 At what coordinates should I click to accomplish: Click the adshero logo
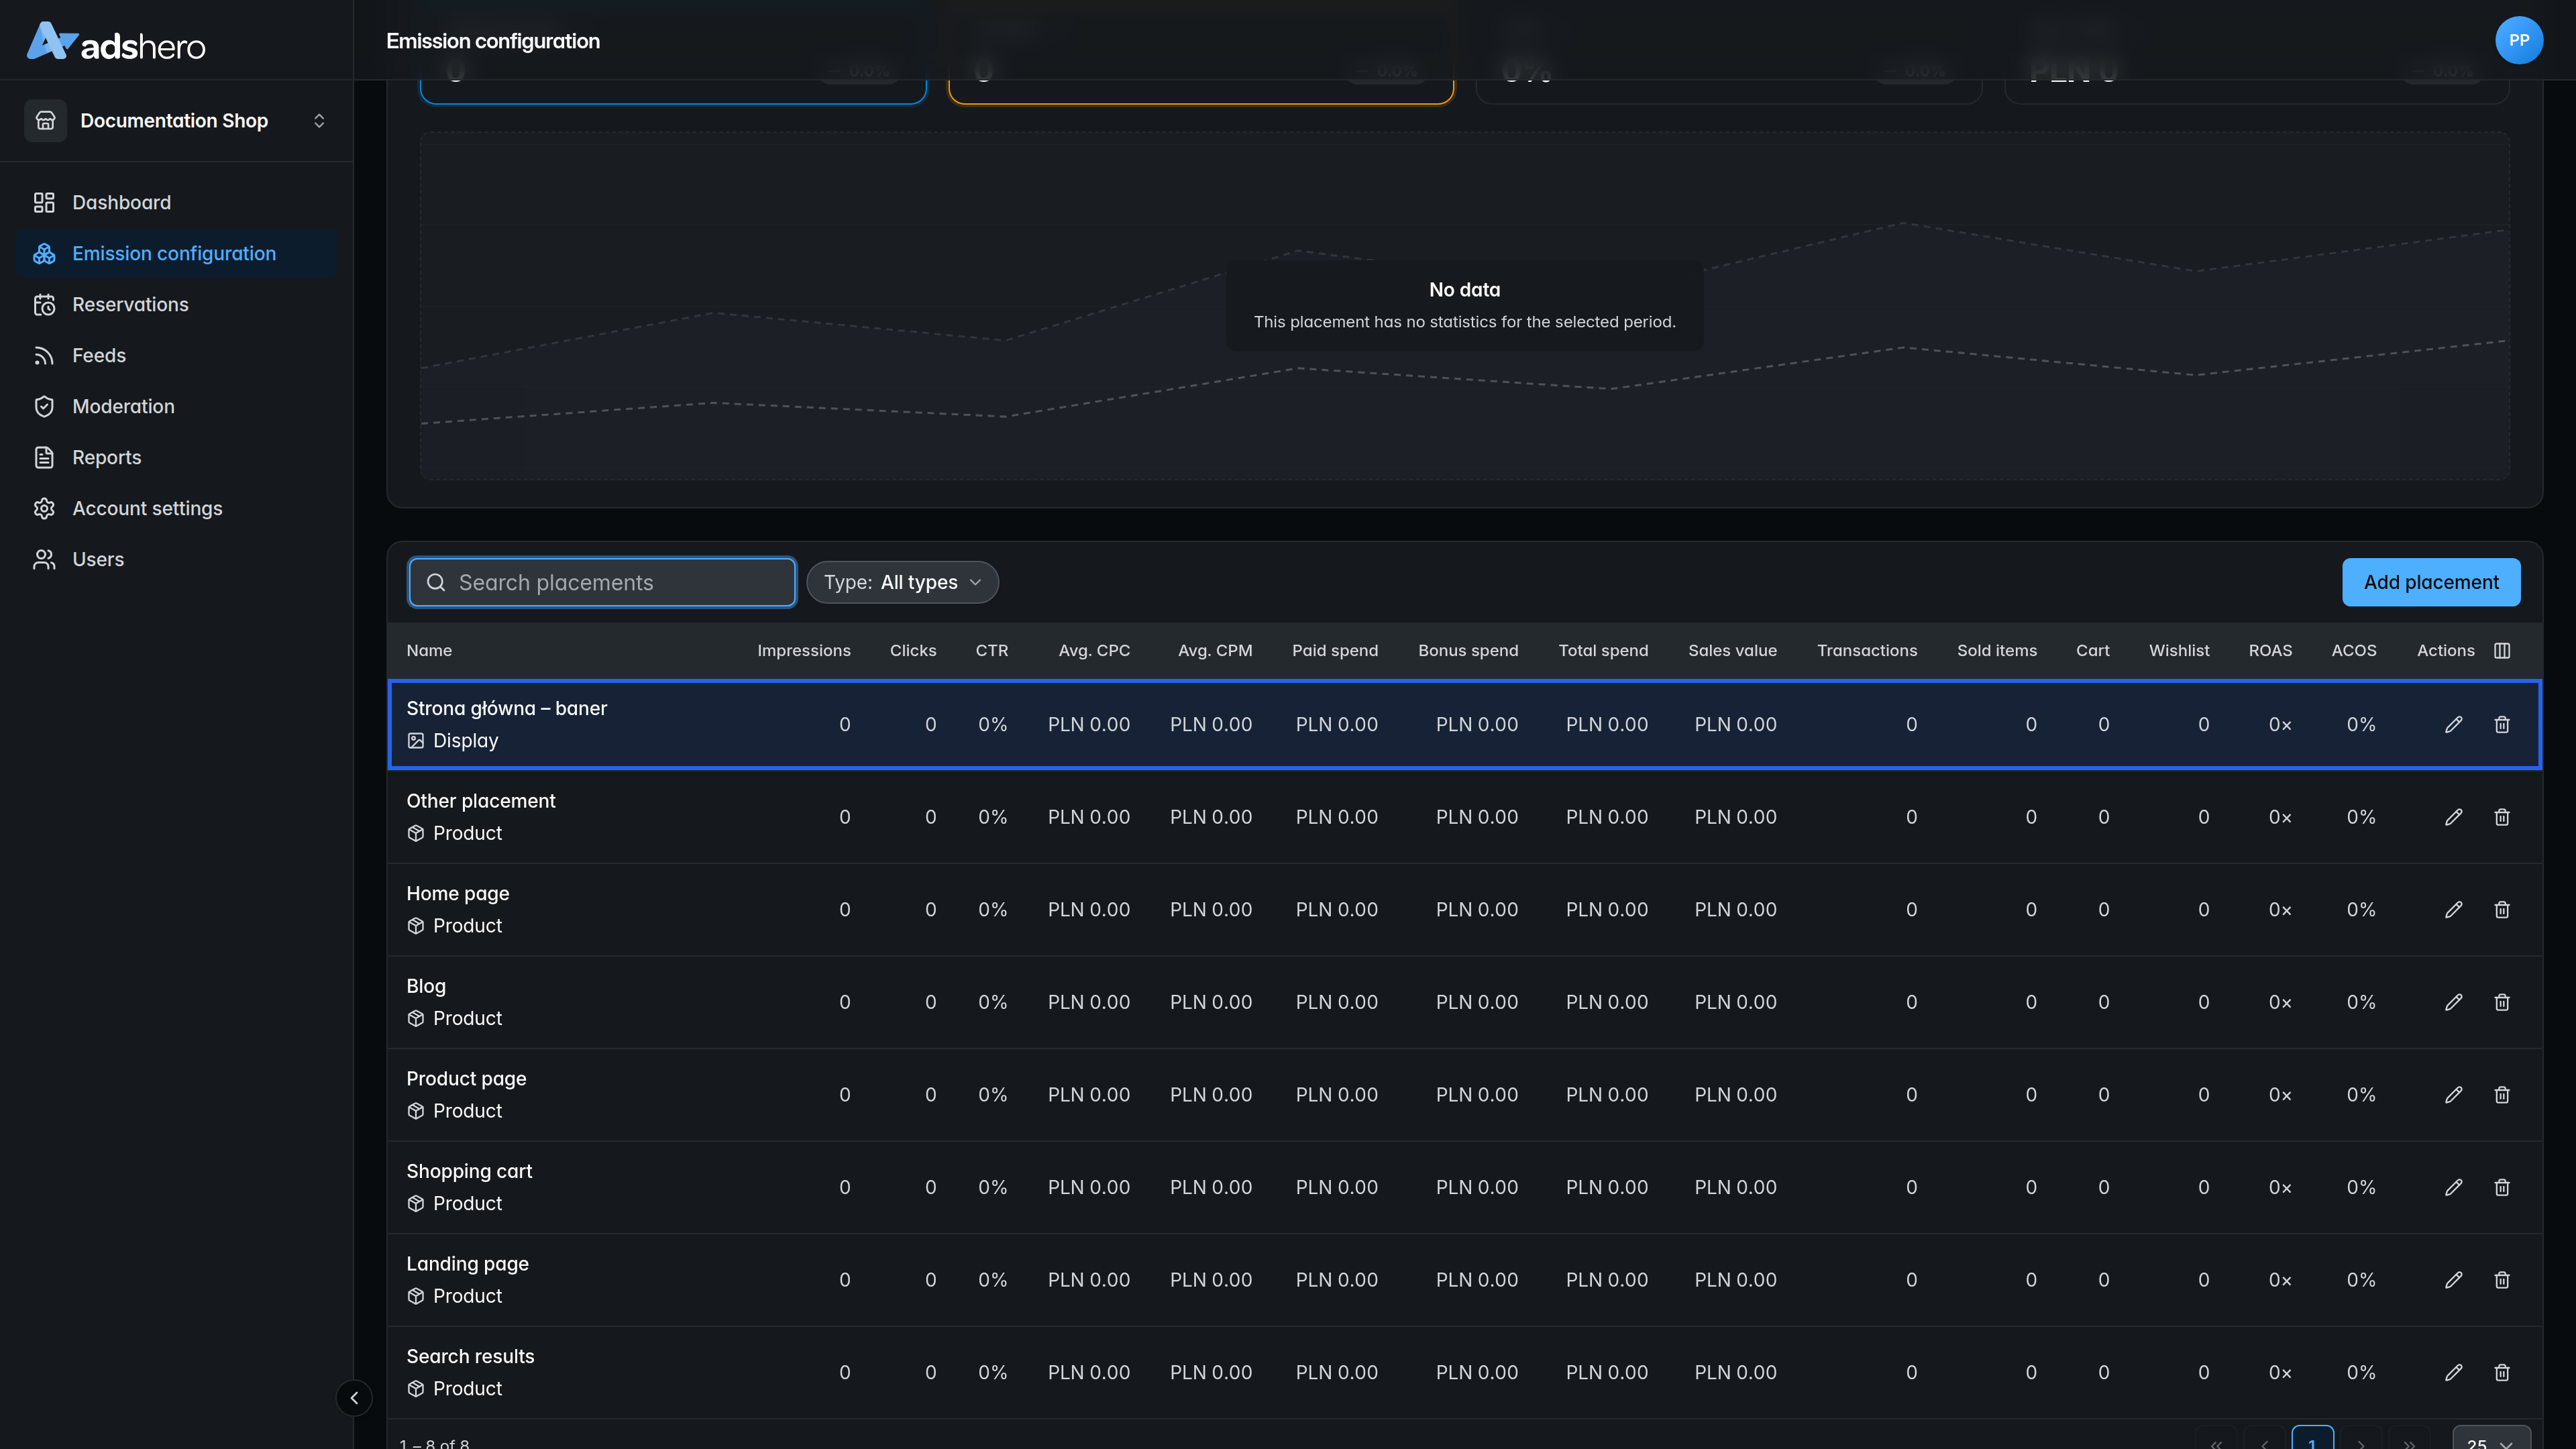[116, 42]
